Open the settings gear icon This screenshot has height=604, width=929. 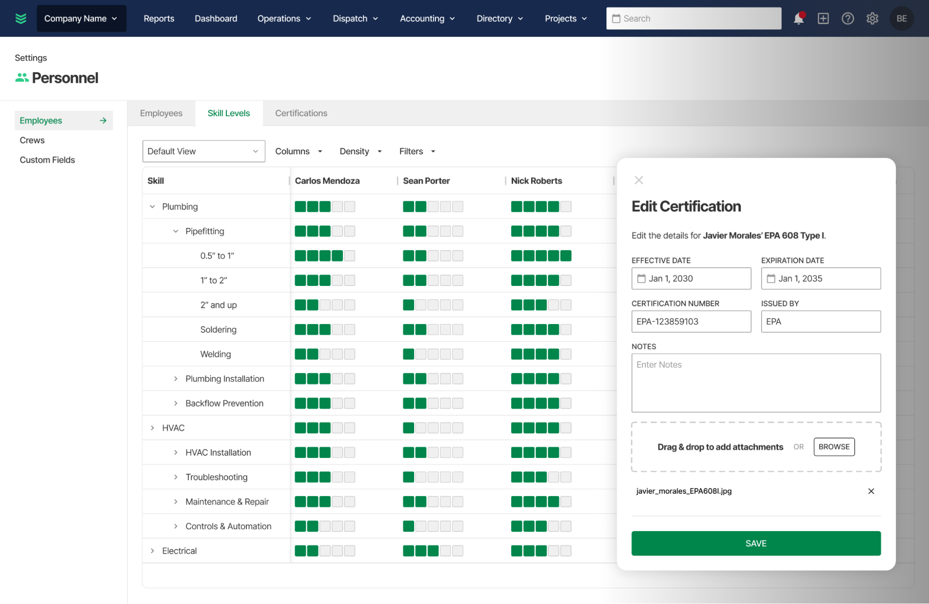point(872,19)
